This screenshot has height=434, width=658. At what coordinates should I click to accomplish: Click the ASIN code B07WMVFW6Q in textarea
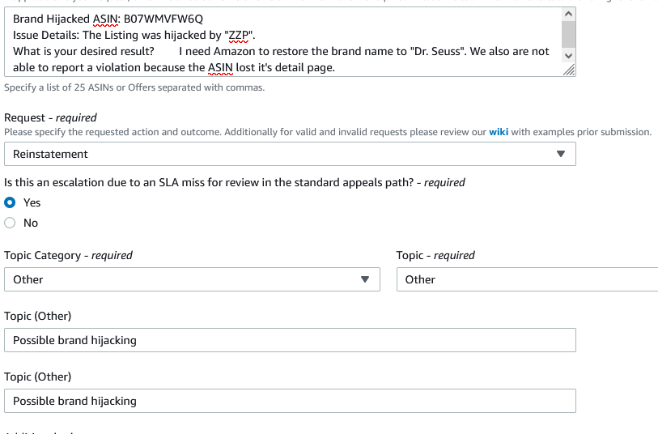click(163, 19)
